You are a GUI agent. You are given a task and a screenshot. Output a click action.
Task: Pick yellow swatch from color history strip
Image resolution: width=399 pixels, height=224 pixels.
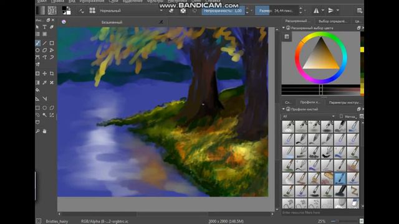[362, 49]
